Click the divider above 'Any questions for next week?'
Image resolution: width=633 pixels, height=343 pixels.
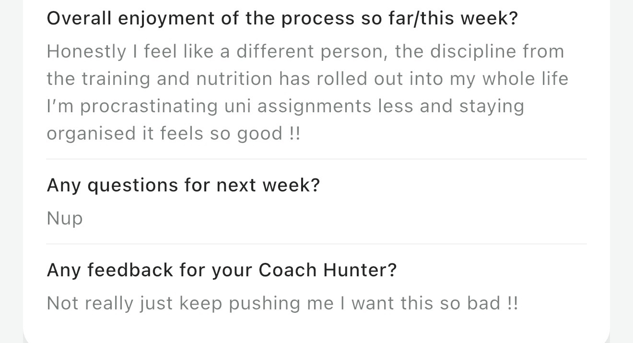coord(316,159)
